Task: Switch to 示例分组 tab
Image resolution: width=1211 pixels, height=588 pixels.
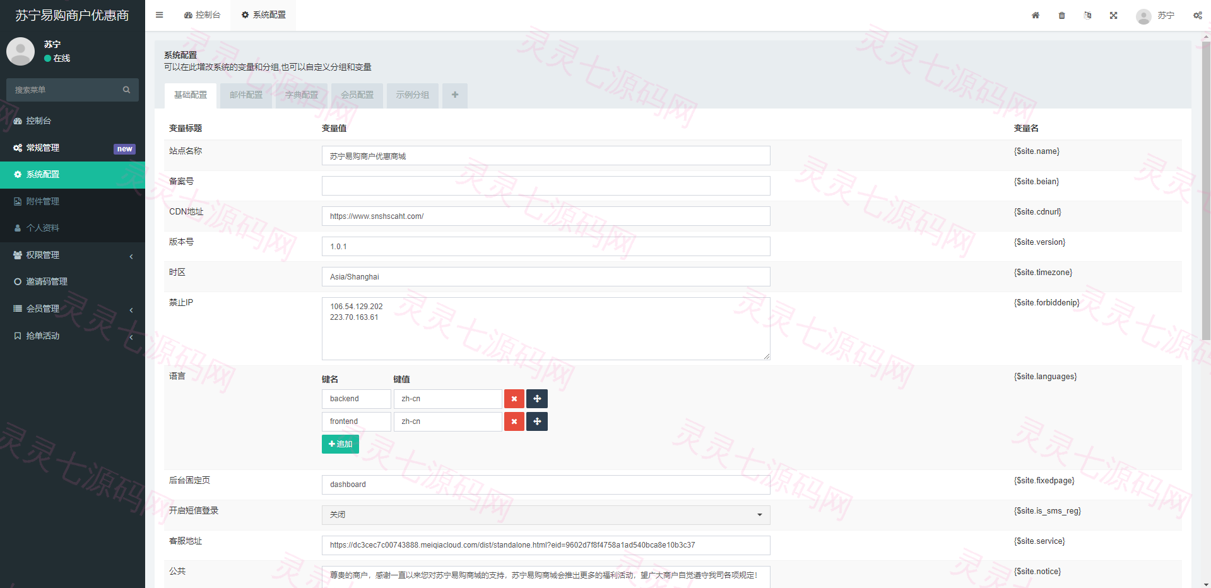Action: click(413, 95)
